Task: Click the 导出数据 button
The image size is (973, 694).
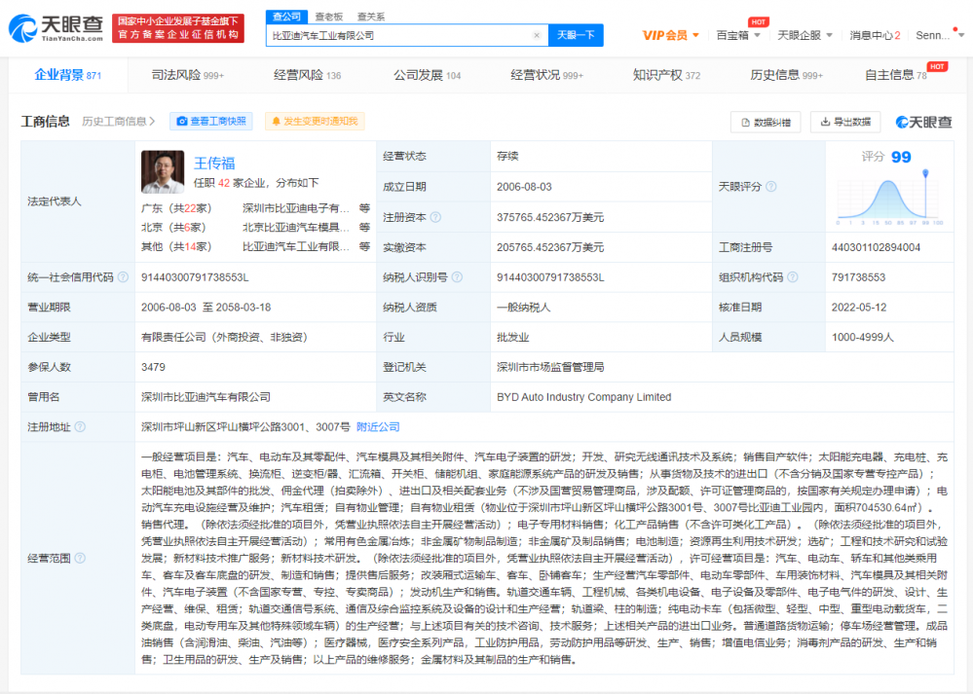Action: point(843,122)
